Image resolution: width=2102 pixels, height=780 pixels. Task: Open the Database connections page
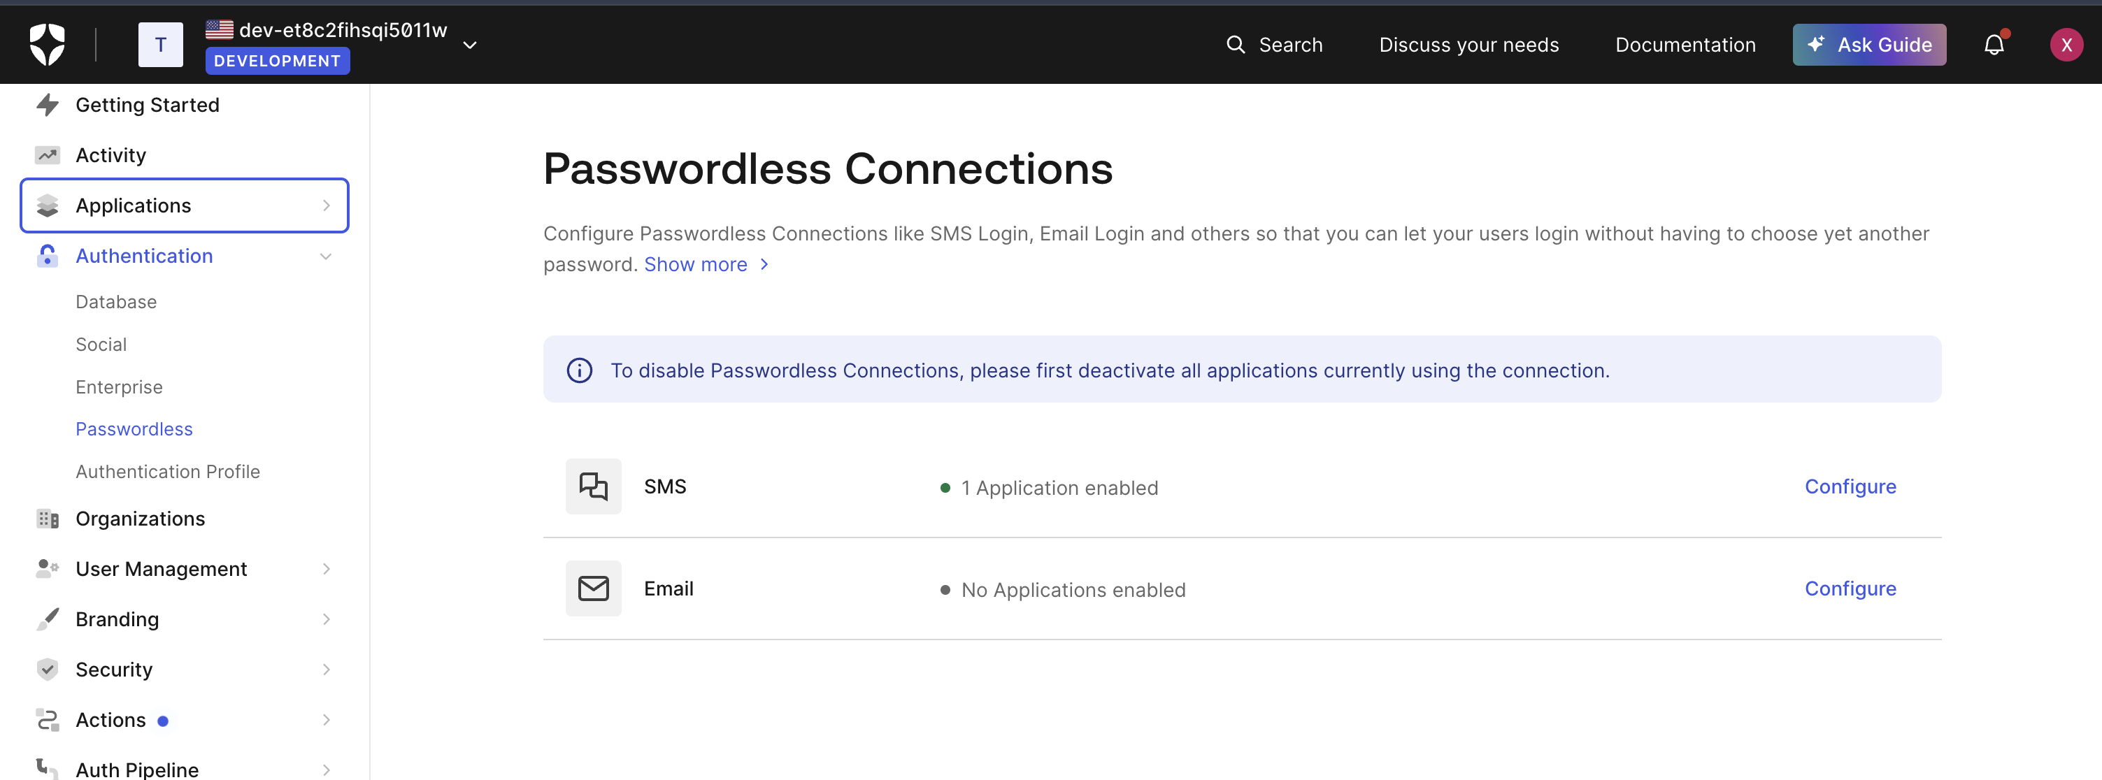point(116,302)
